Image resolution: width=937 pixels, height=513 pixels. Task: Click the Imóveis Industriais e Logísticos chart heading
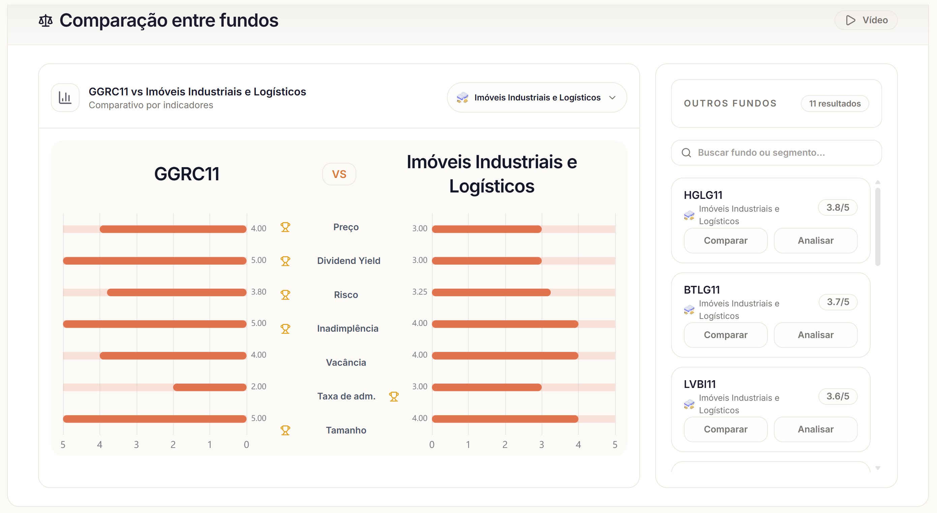coord(491,174)
